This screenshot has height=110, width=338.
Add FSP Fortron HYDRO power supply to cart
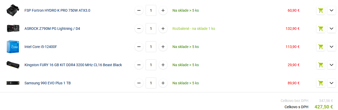pos(321,10)
